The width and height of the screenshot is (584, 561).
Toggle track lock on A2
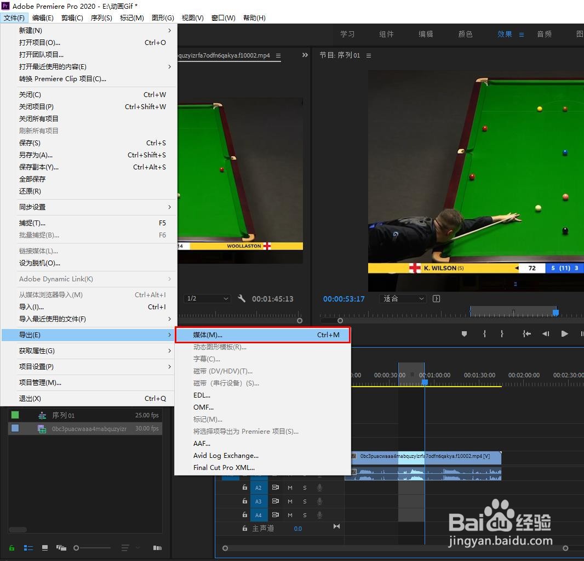(x=245, y=487)
